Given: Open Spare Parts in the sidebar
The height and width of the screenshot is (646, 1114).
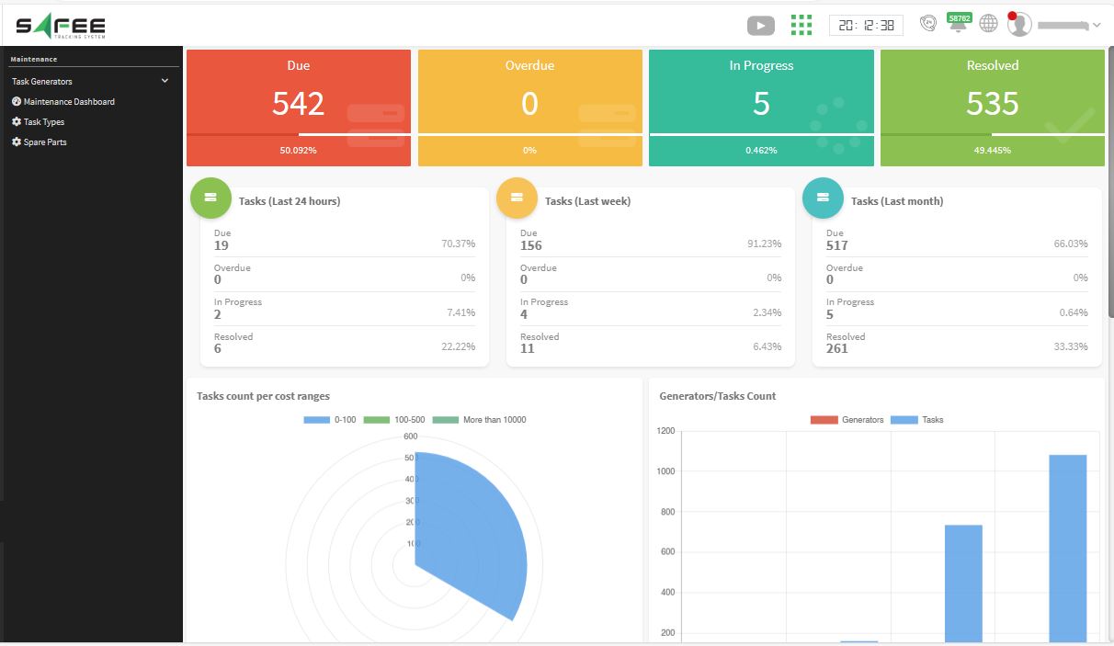Looking at the screenshot, I should (x=40, y=142).
